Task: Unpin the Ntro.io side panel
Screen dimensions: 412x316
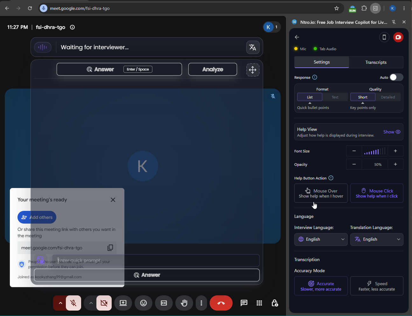Action: (x=394, y=22)
